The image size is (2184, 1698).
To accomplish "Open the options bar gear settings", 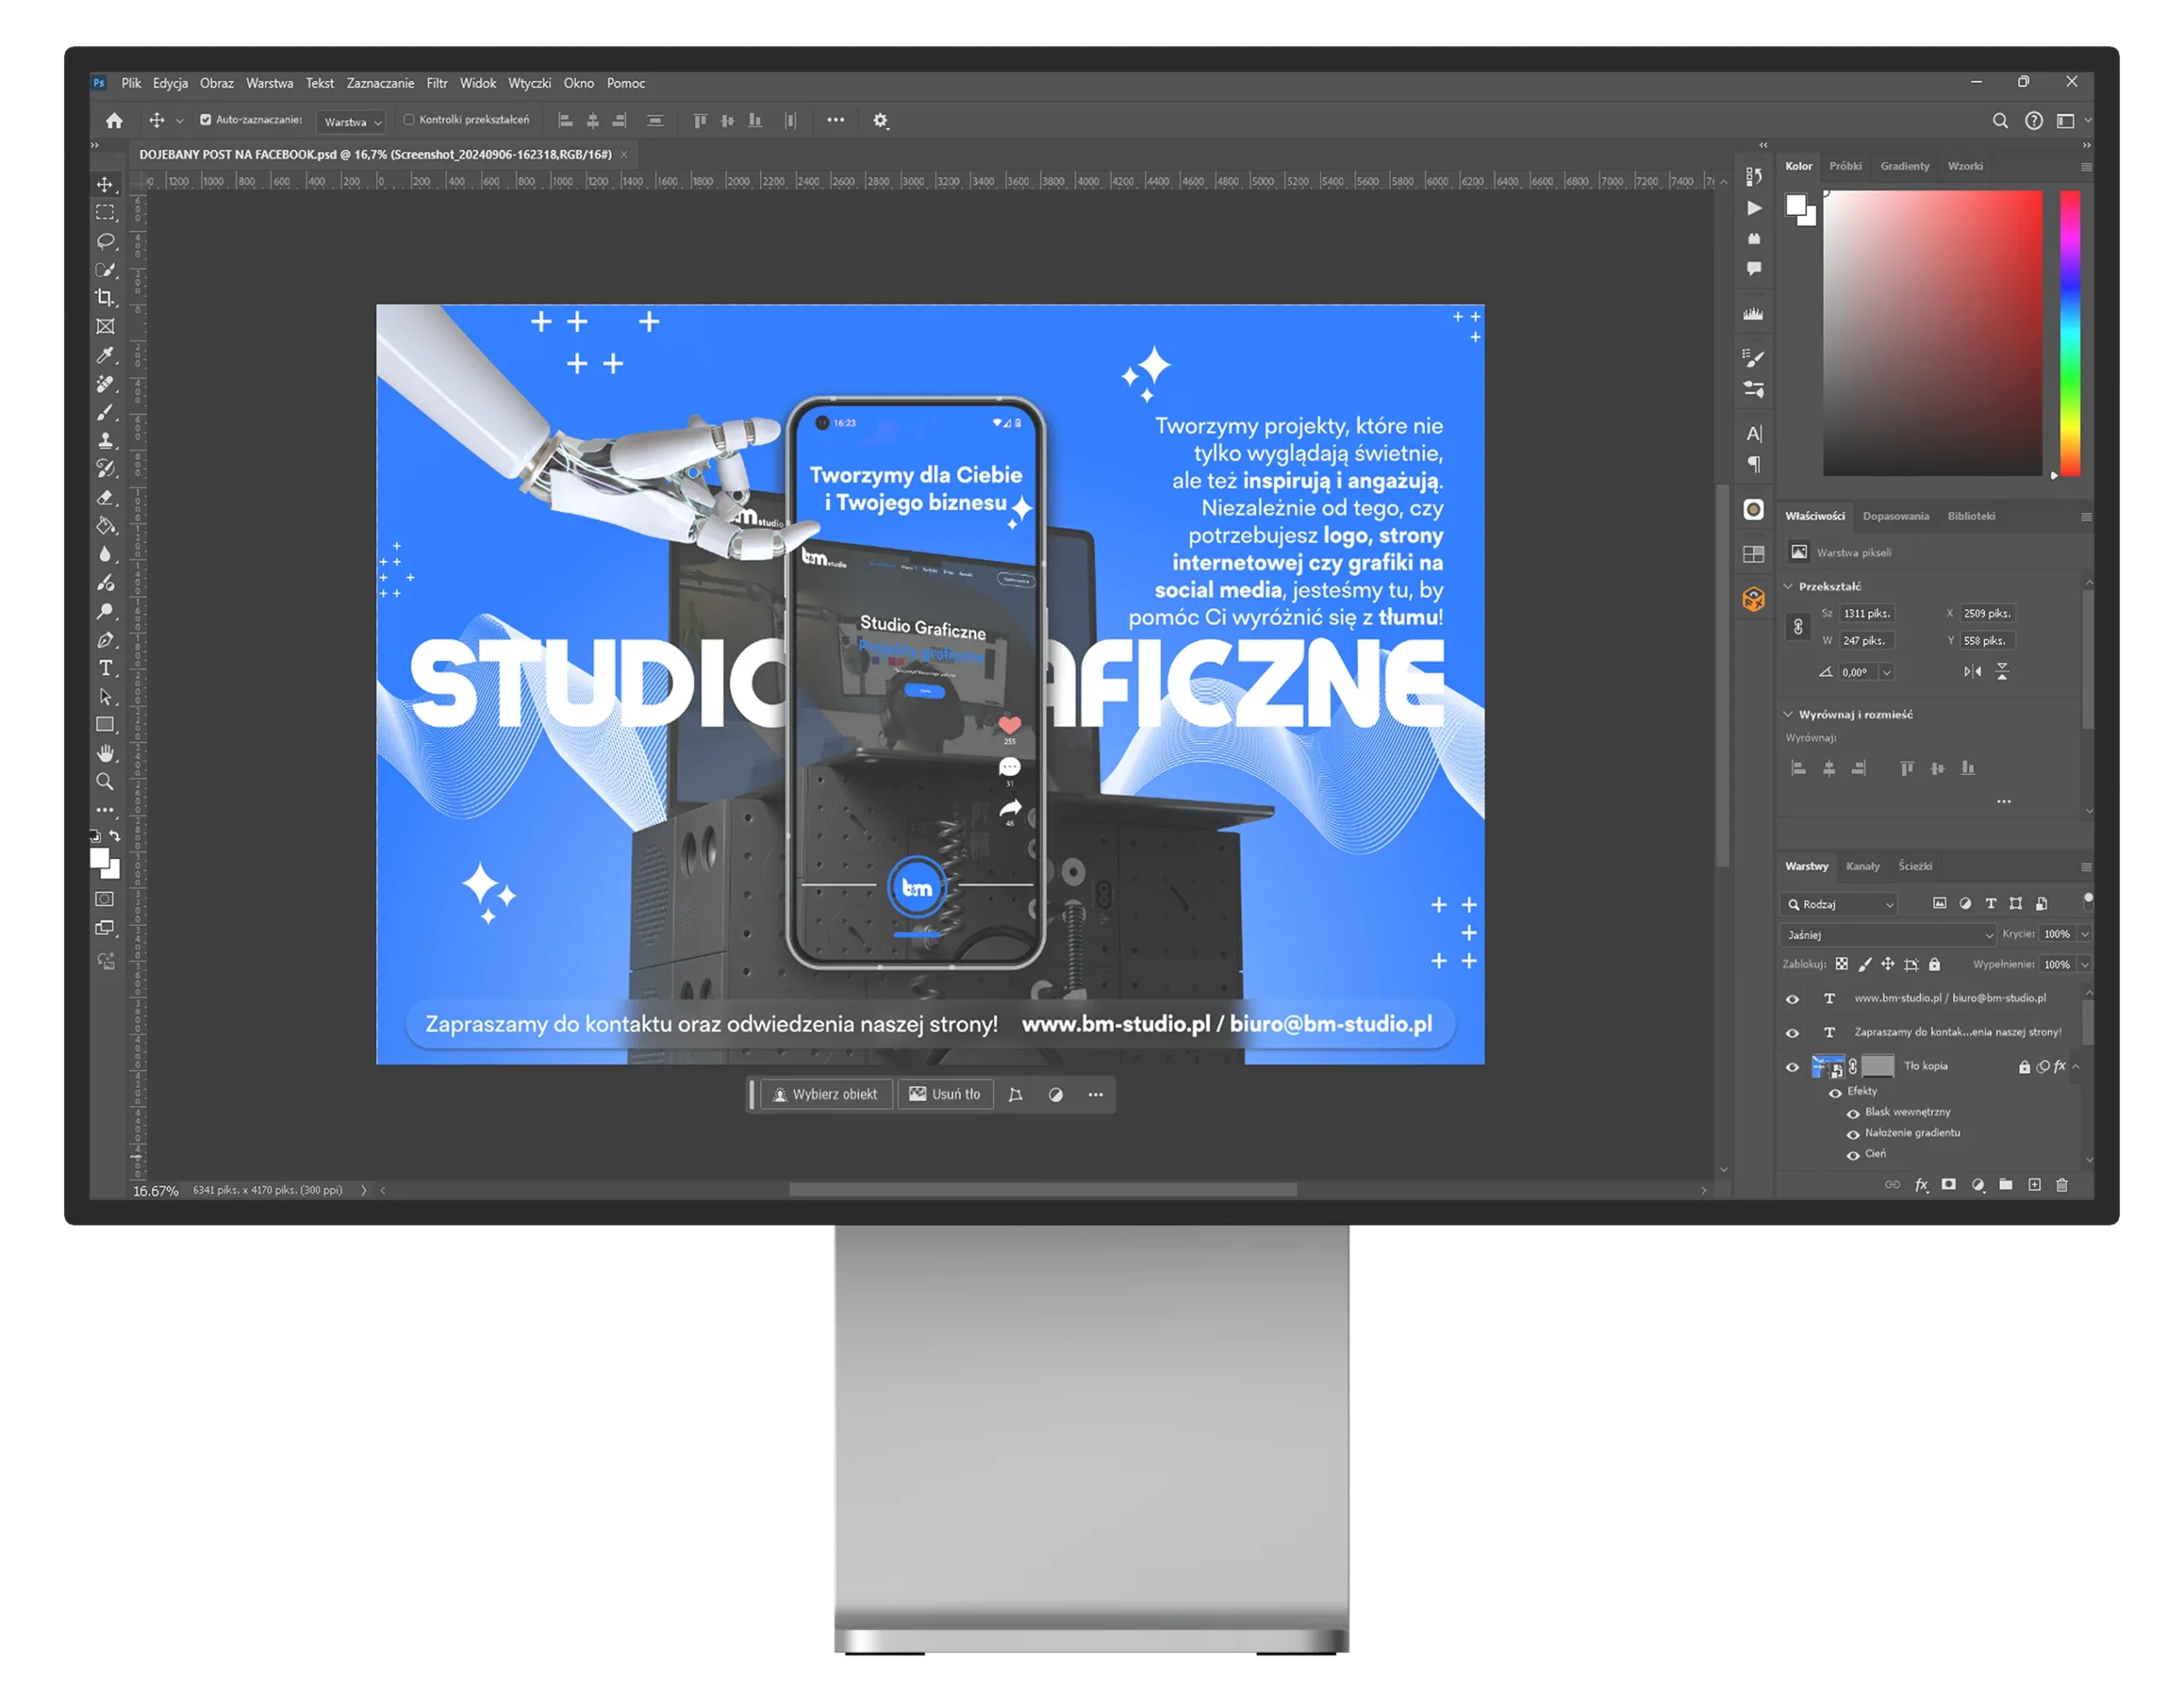I will (x=880, y=120).
